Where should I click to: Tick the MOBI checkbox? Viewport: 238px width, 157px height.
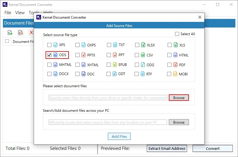(x=169, y=74)
